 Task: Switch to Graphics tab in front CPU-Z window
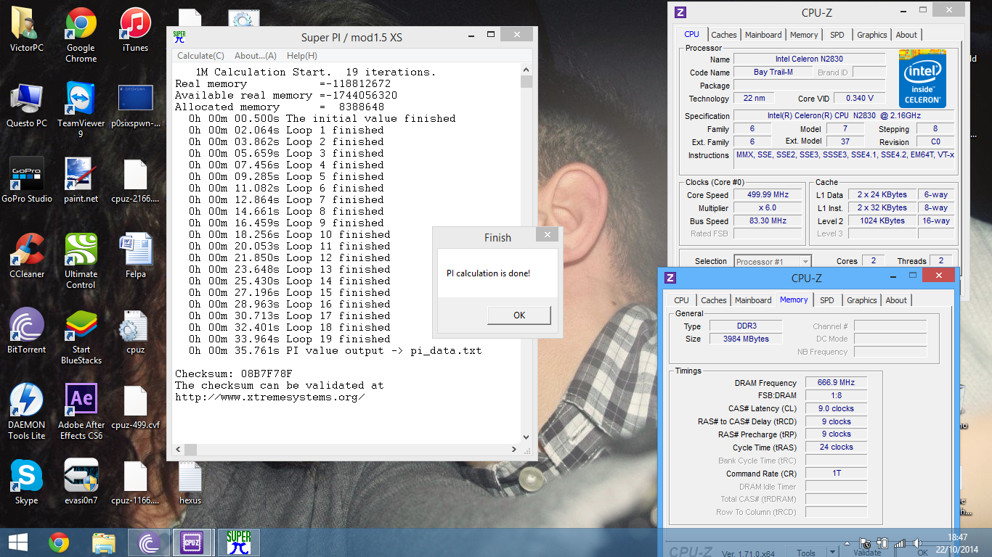(x=862, y=300)
